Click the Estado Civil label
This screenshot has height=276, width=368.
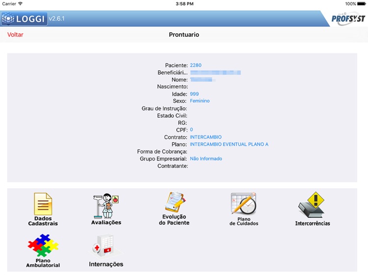[172, 116]
